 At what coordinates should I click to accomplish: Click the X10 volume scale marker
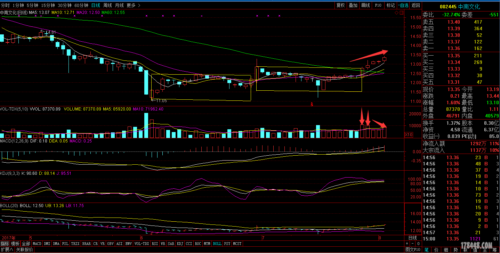(x=408, y=134)
